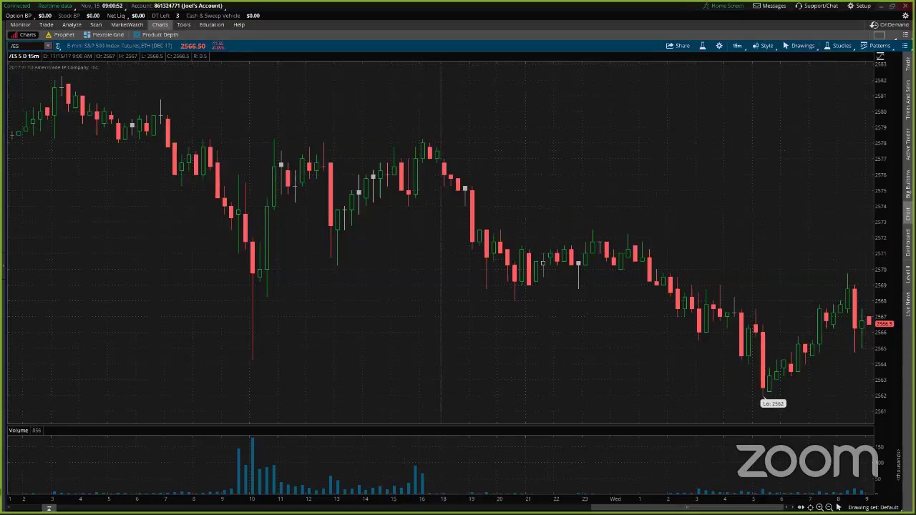Viewport: 916px width, 515px height.
Task: Click the zoom out magnifier
Action: click(x=829, y=508)
